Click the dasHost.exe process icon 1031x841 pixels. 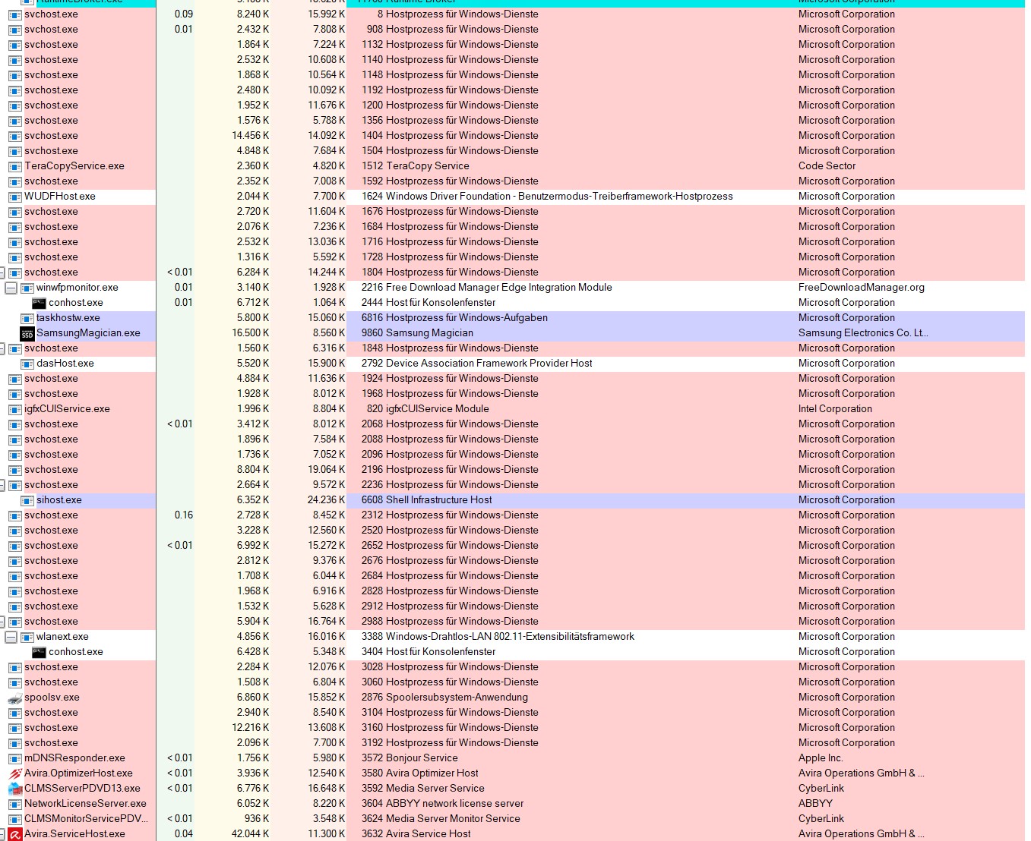[x=27, y=364]
